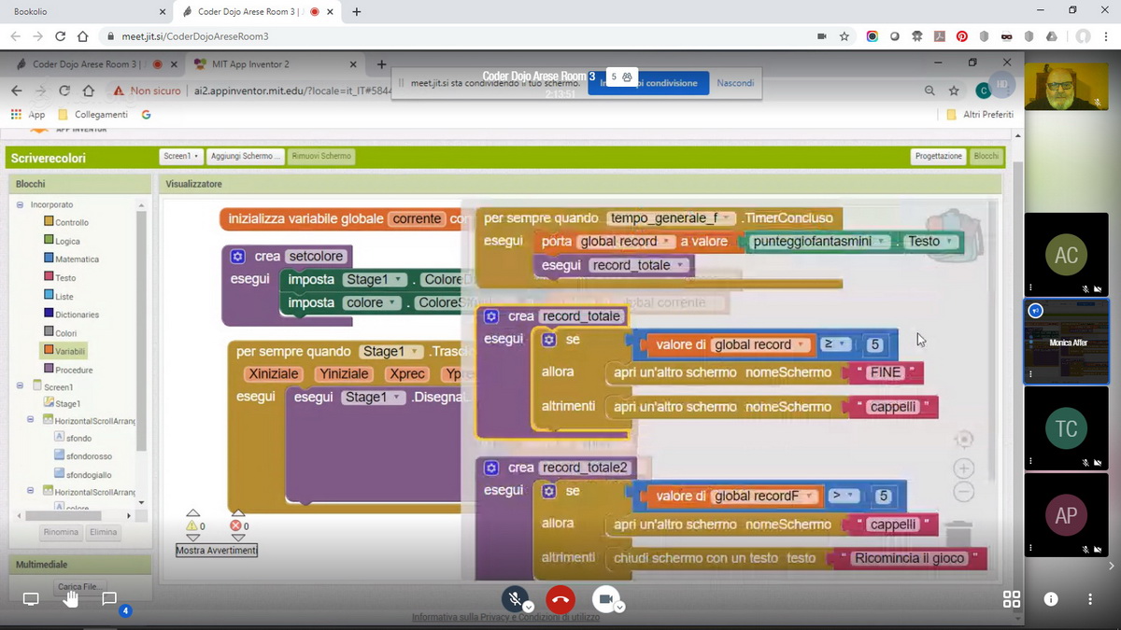Bookmark this page with the star
1121x630 pixels.
tap(844, 36)
